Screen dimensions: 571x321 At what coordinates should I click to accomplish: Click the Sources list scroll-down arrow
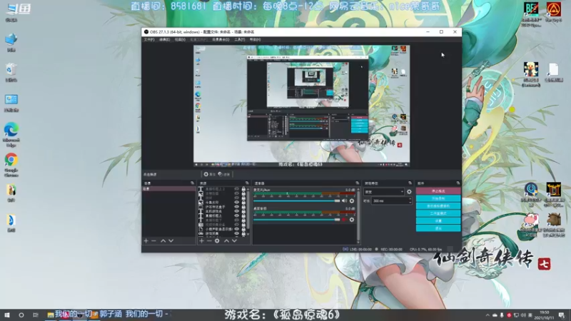pos(248,235)
